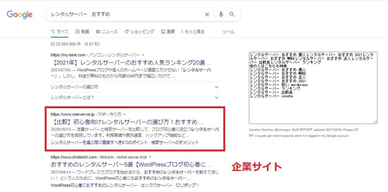The width and height of the screenshot is (388, 192).
Task: Clear the search box with X icon
Action: [207, 15]
